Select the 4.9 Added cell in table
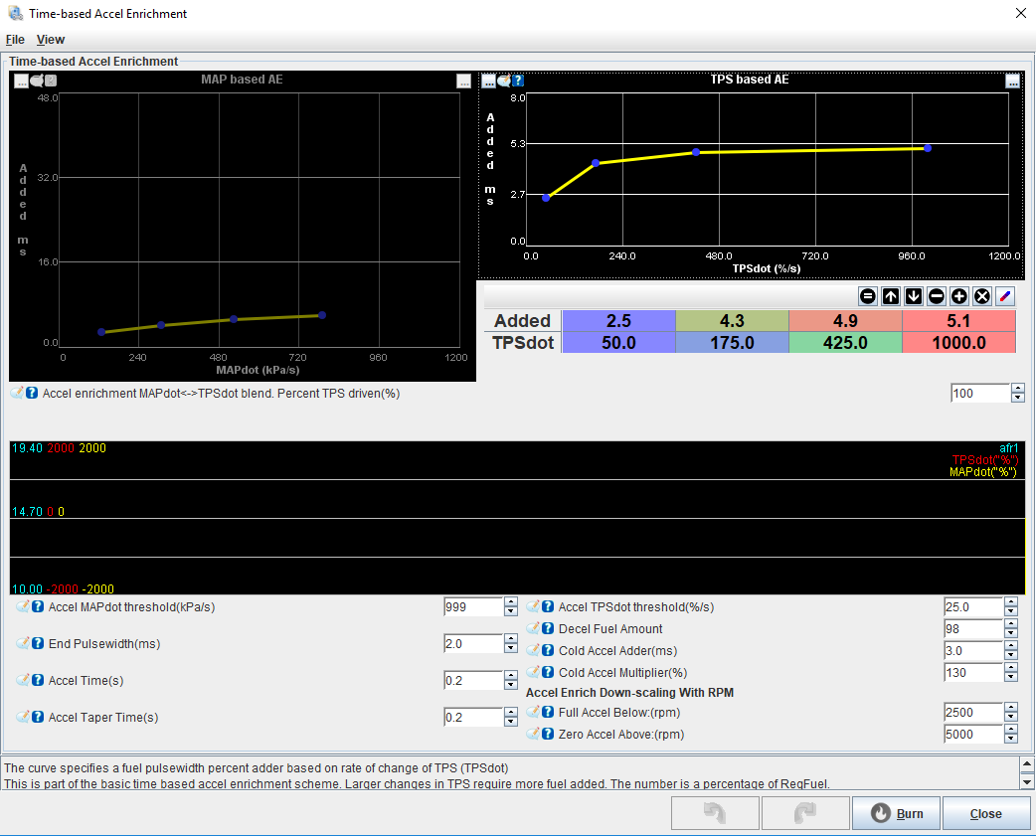Screen dimensions: 1036x836 tap(845, 320)
